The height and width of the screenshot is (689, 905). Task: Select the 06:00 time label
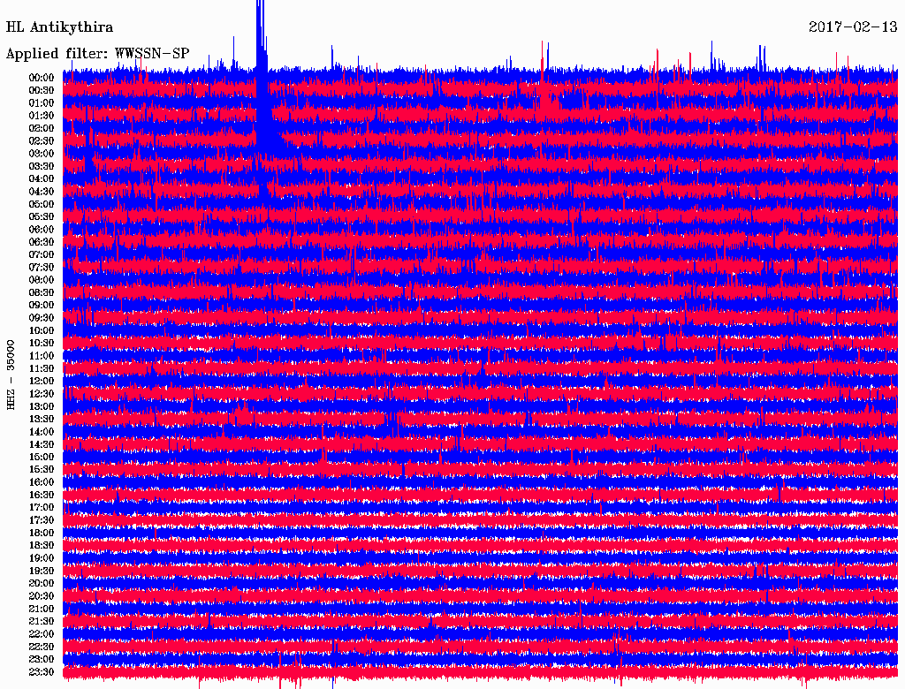[42, 229]
